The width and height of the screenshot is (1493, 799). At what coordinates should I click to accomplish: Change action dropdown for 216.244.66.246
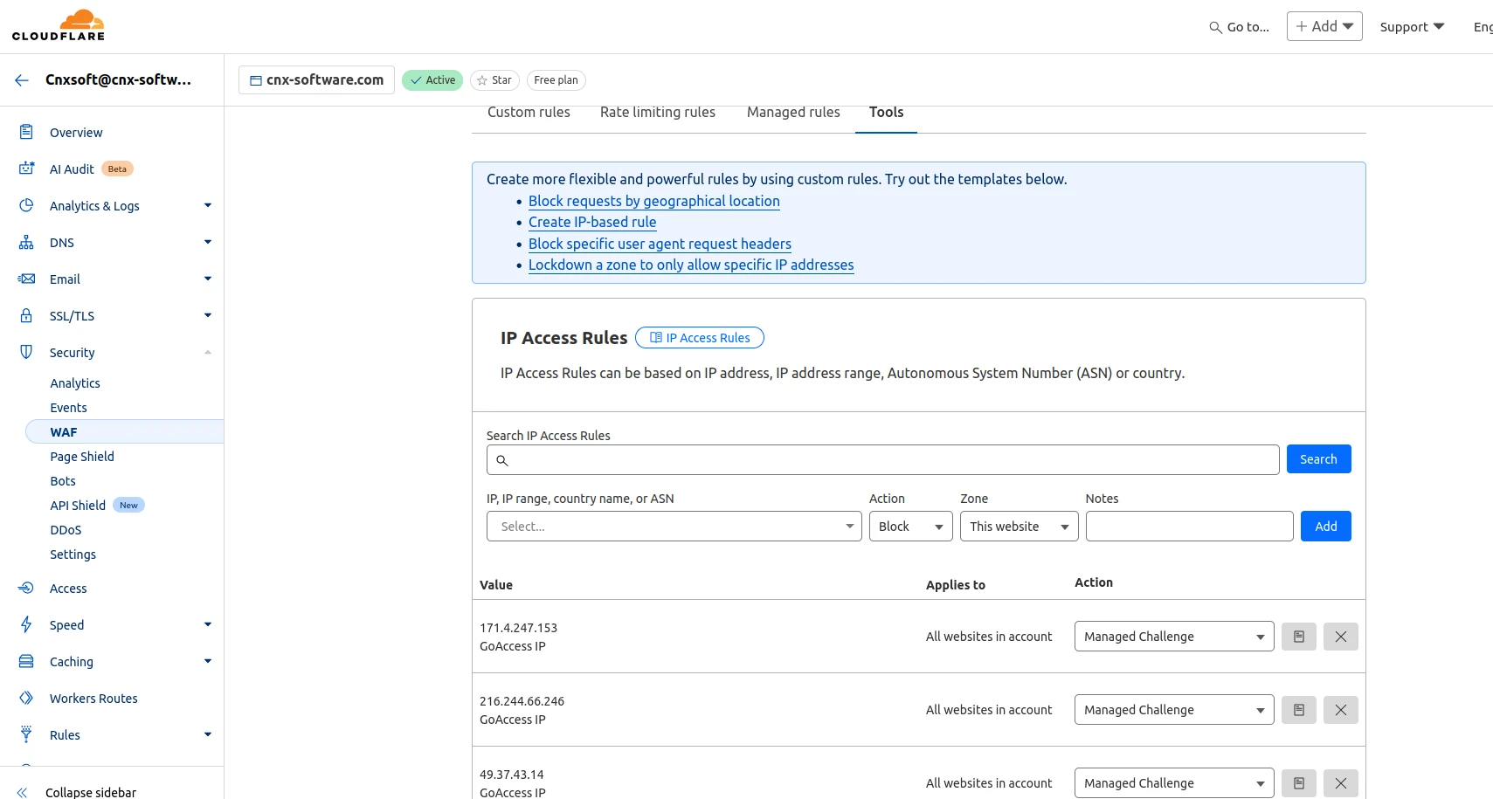click(1174, 710)
